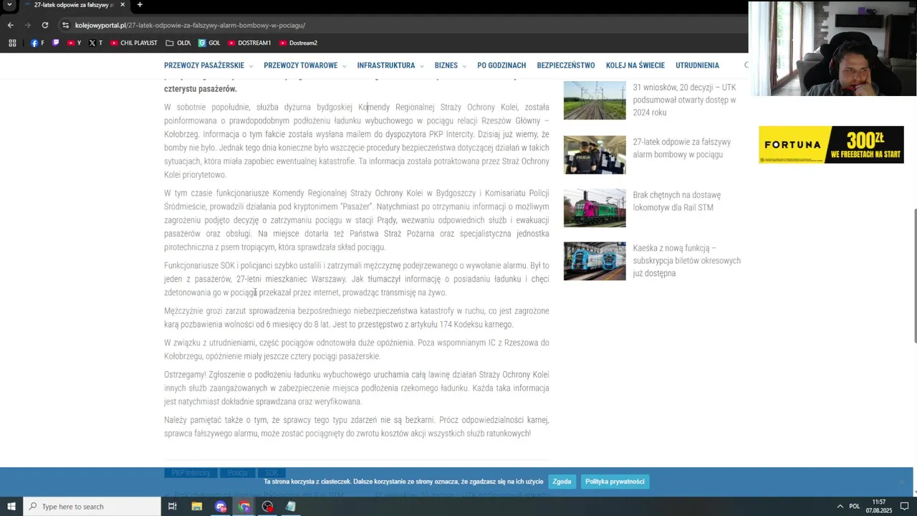Open the X 'T' bookmark
Viewport: 917px width, 516px height.
pyautogui.click(x=96, y=43)
